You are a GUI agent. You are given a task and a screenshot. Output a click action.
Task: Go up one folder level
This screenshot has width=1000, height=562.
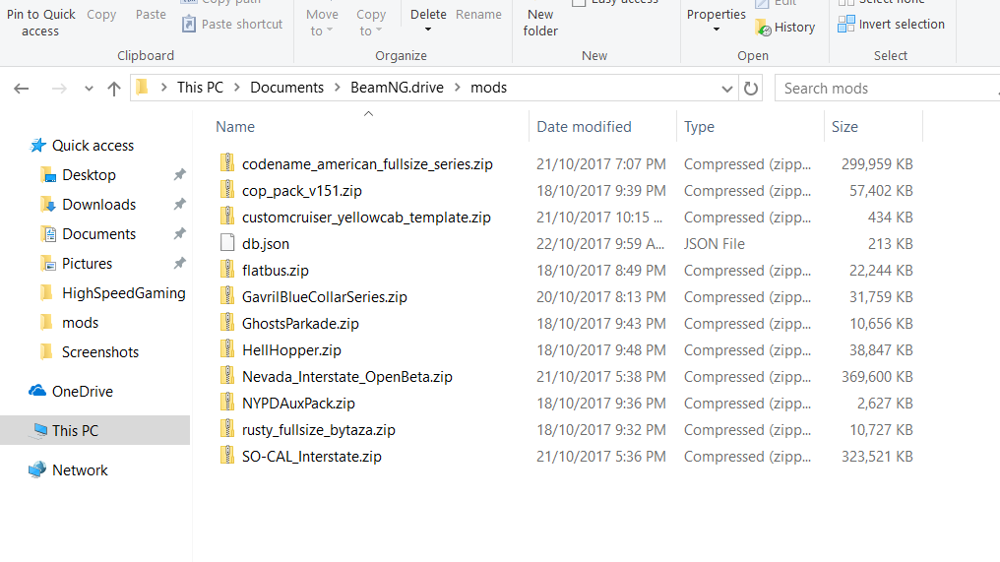click(x=114, y=89)
